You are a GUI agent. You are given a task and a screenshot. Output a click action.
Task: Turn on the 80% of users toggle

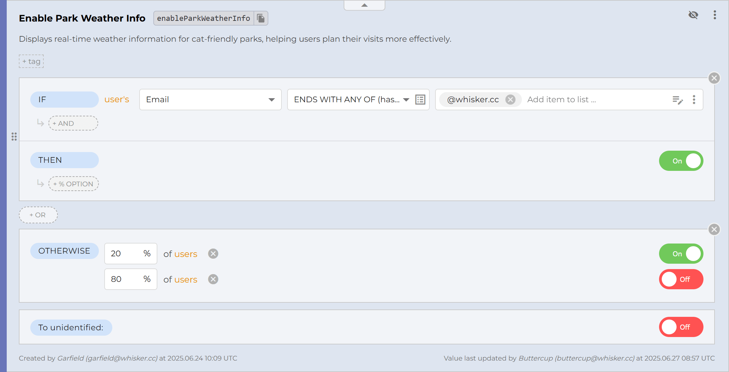click(681, 279)
